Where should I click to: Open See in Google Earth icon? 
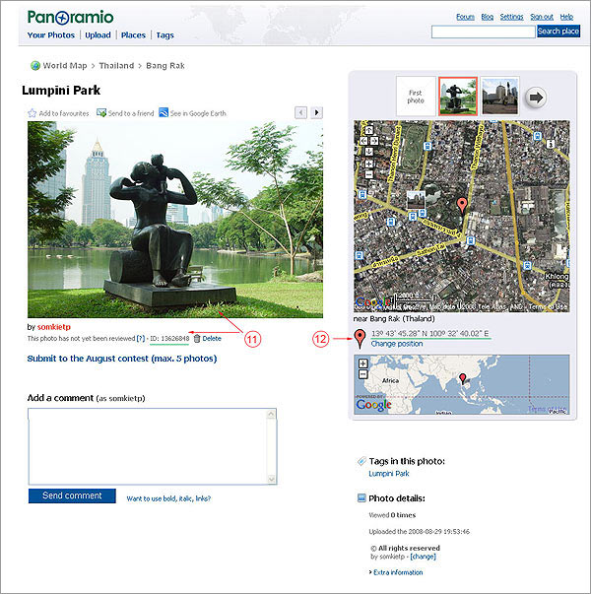coord(164,112)
